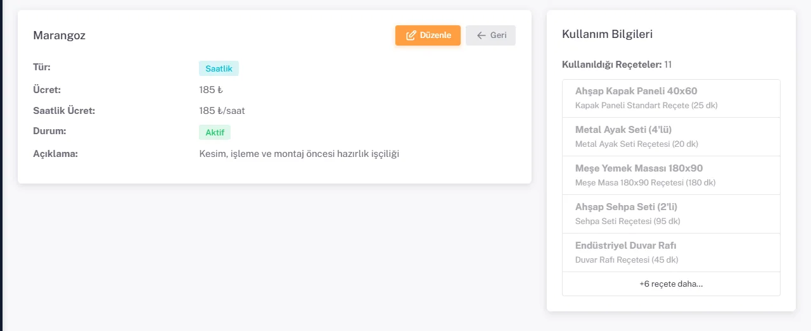This screenshot has width=811, height=331.
Task: Open Ahşap Sehpa Seti (2'li) recipe
Action: coord(671,214)
